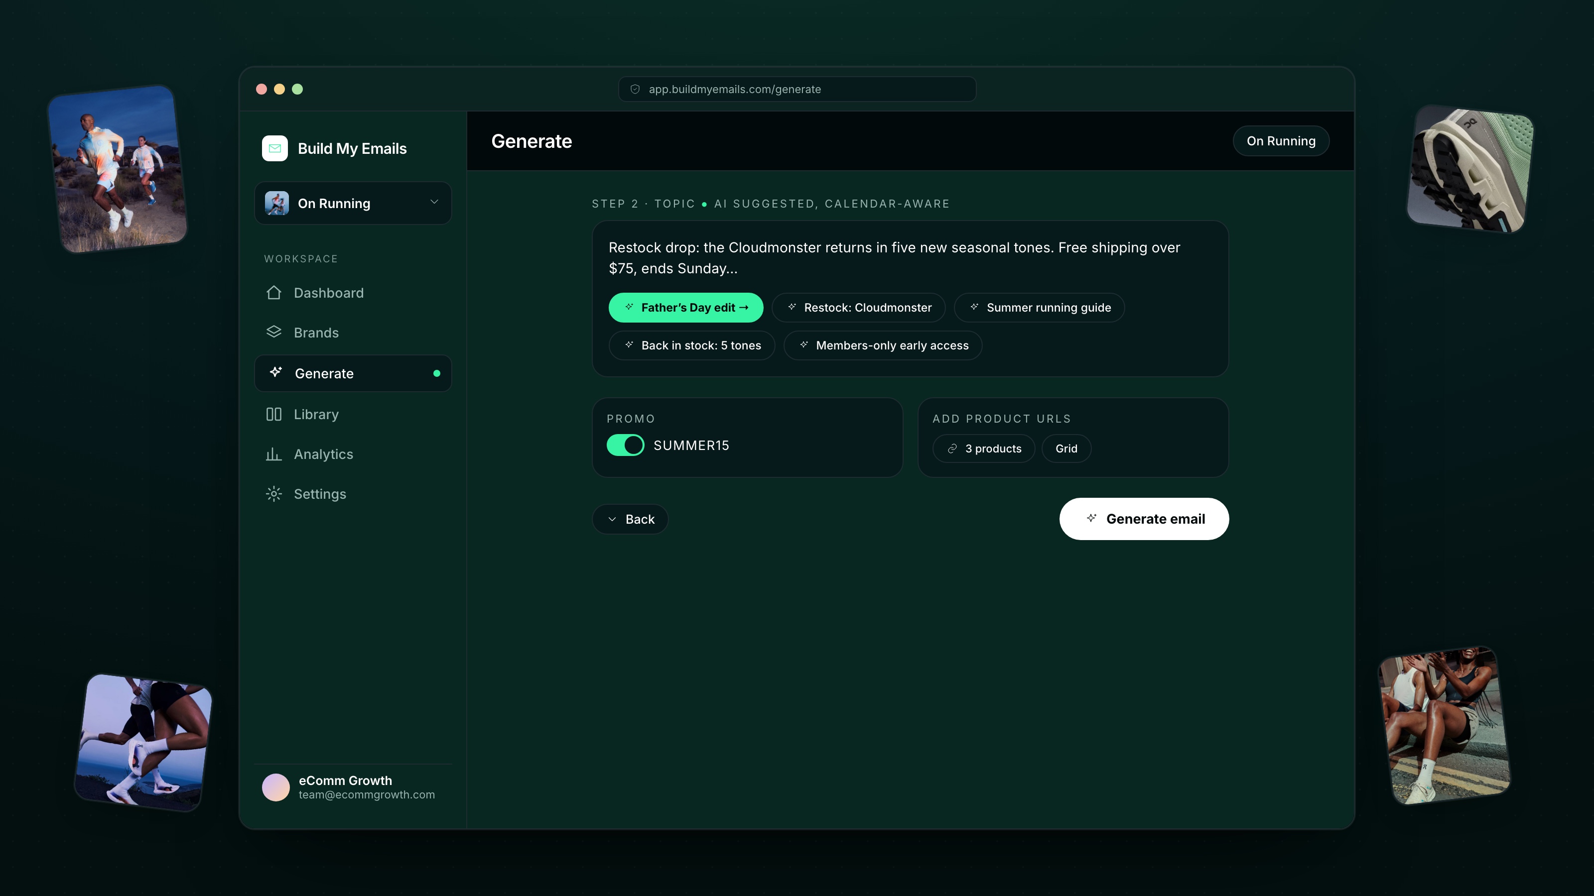The image size is (1594, 896).
Task: Click the link icon beside 3 products
Action: pyautogui.click(x=952, y=448)
